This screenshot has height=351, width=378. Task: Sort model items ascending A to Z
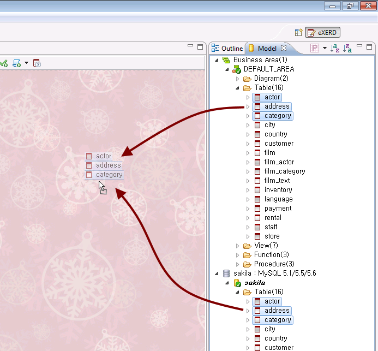point(335,48)
